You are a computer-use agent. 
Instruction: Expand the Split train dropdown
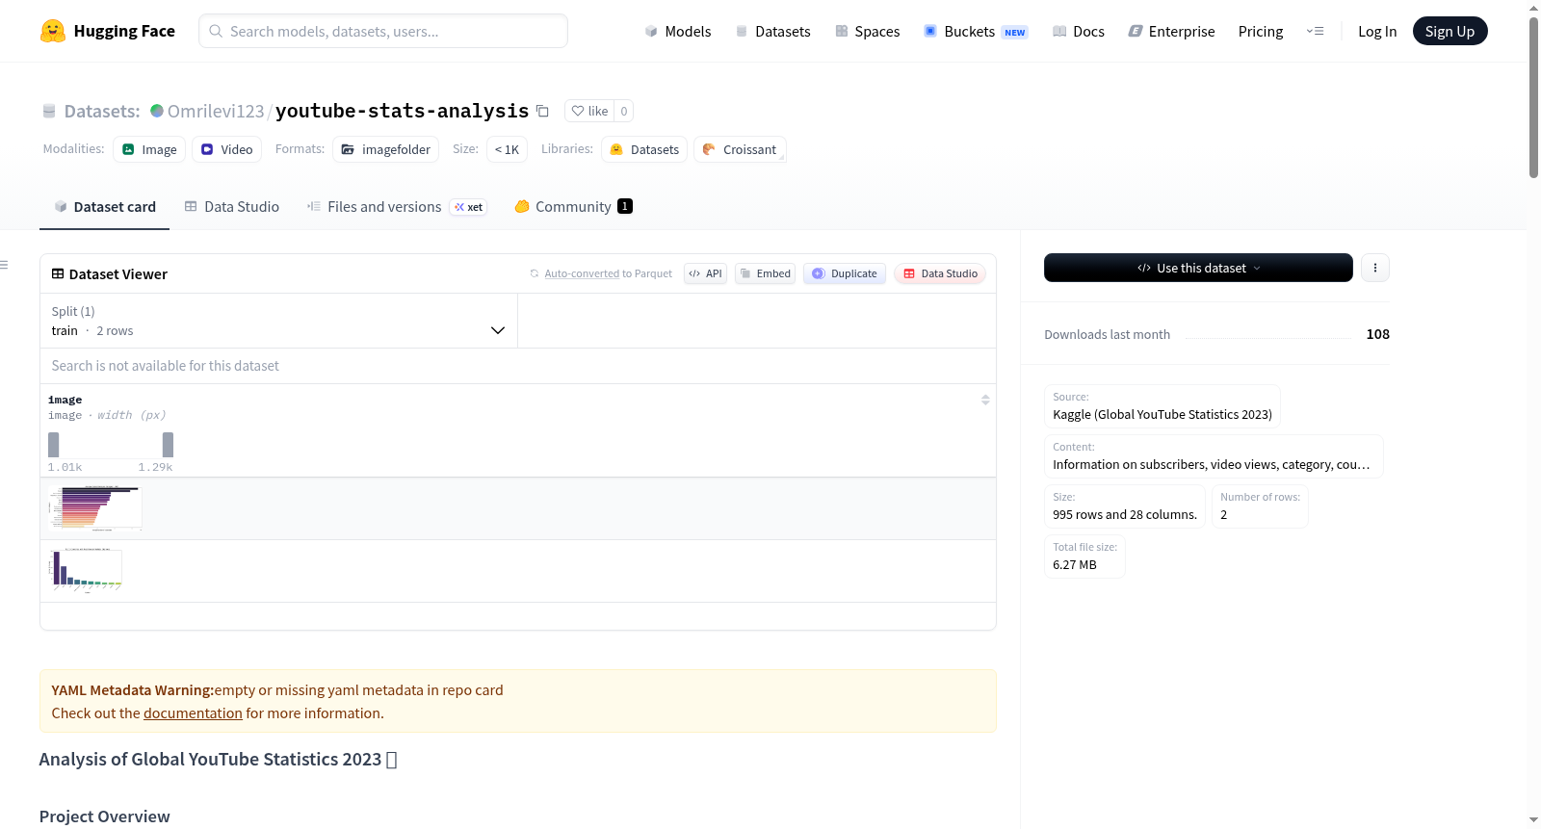[279, 321]
